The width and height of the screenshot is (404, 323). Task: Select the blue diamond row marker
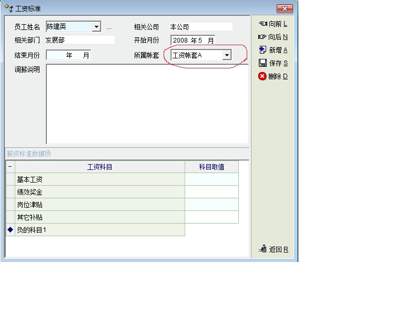click(x=10, y=230)
